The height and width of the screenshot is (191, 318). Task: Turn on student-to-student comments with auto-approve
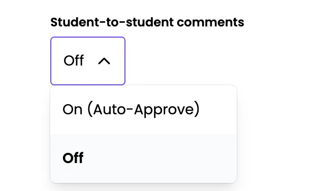coord(144,110)
